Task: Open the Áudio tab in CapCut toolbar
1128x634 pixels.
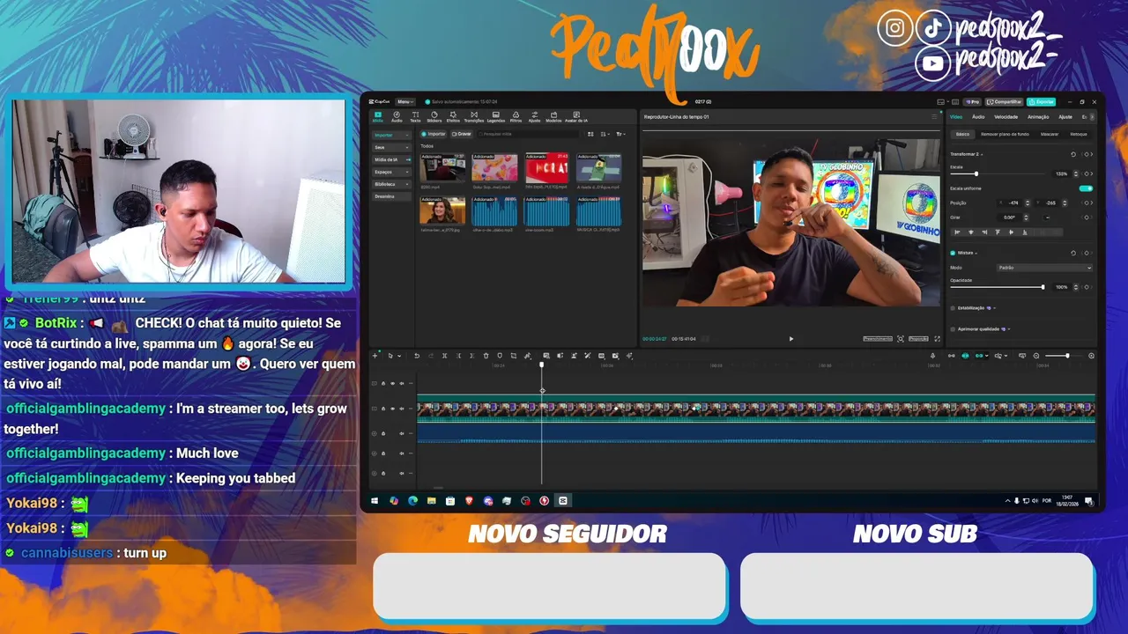Action: pyautogui.click(x=397, y=117)
